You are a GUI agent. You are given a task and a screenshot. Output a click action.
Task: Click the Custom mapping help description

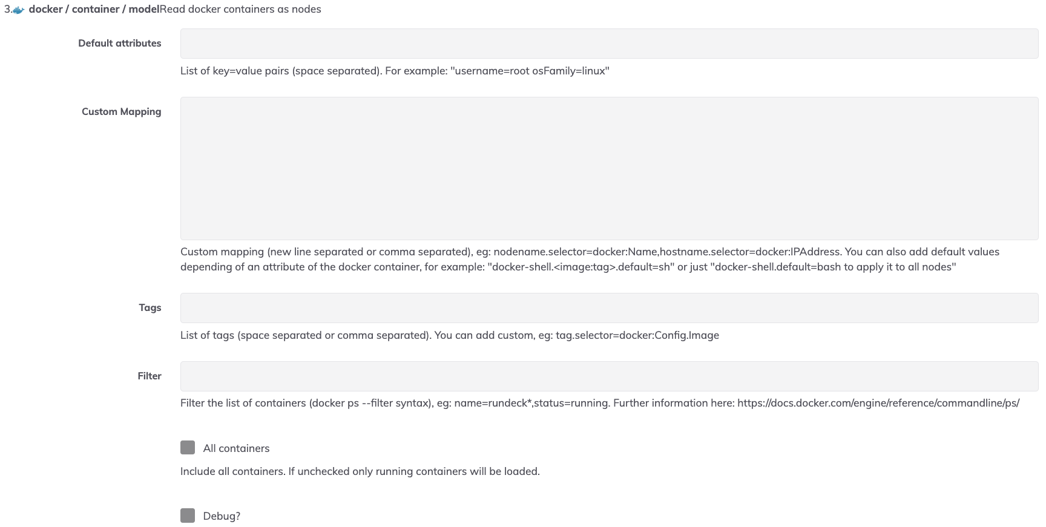[x=590, y=259]
